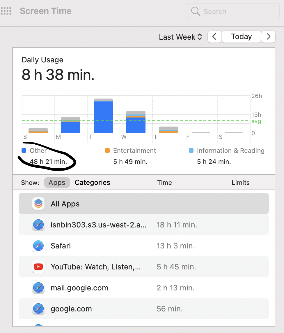
Task: Switch the list to Apps view
Action: click(57, 183)
